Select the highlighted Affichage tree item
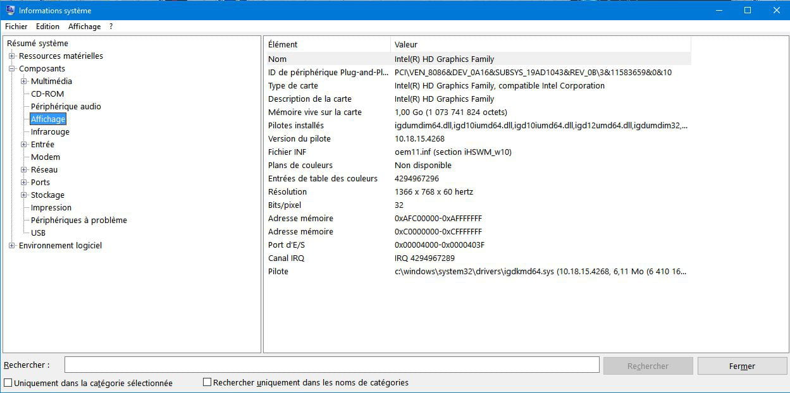The width and height of the screenshot is (790, 393). click(x=48, y=119)
